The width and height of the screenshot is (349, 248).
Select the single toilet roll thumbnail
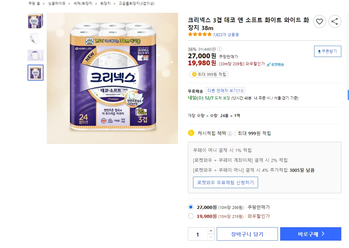[36, 38]
